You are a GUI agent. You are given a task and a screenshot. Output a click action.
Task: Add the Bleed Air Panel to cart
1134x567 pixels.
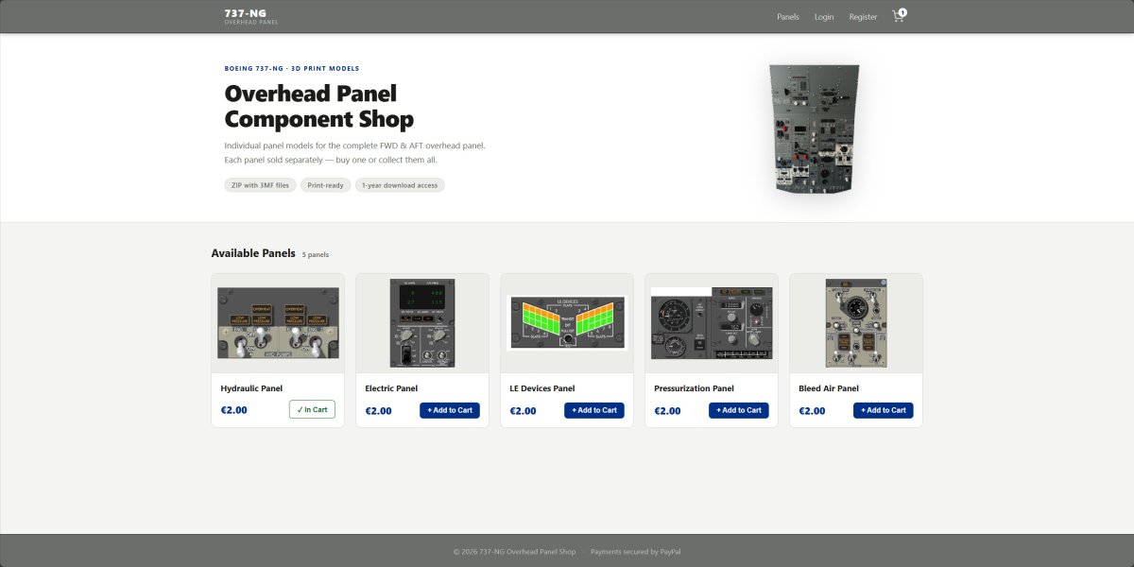coord(884,410)
